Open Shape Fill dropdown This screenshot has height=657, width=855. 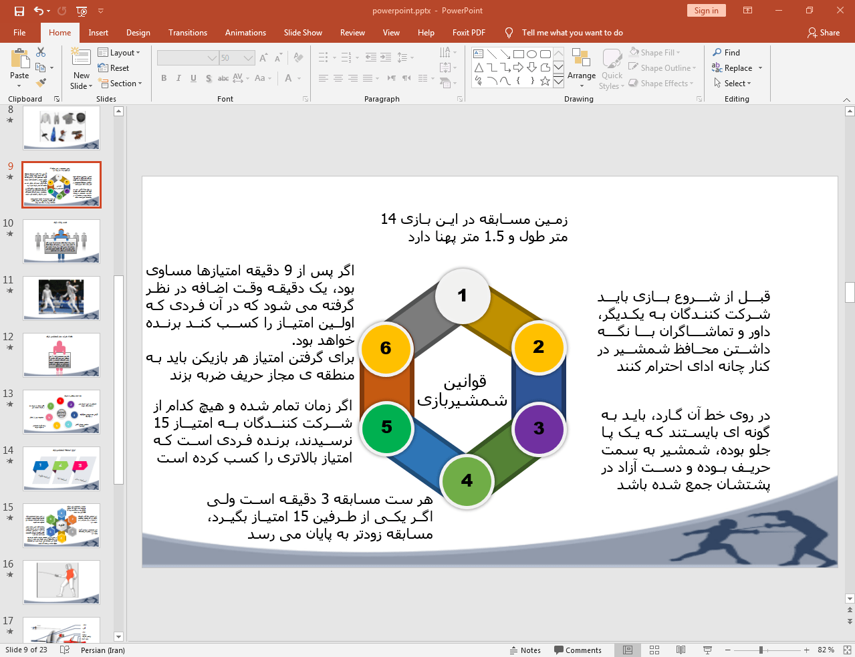[654, 52]
